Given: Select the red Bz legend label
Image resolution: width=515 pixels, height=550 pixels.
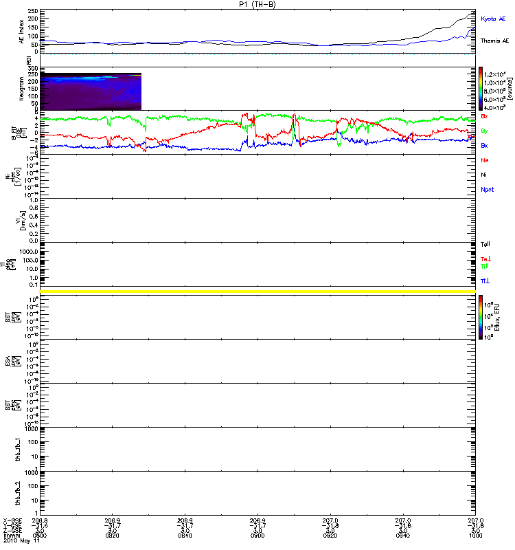Looking at the screenshot, I should point(484,116).
